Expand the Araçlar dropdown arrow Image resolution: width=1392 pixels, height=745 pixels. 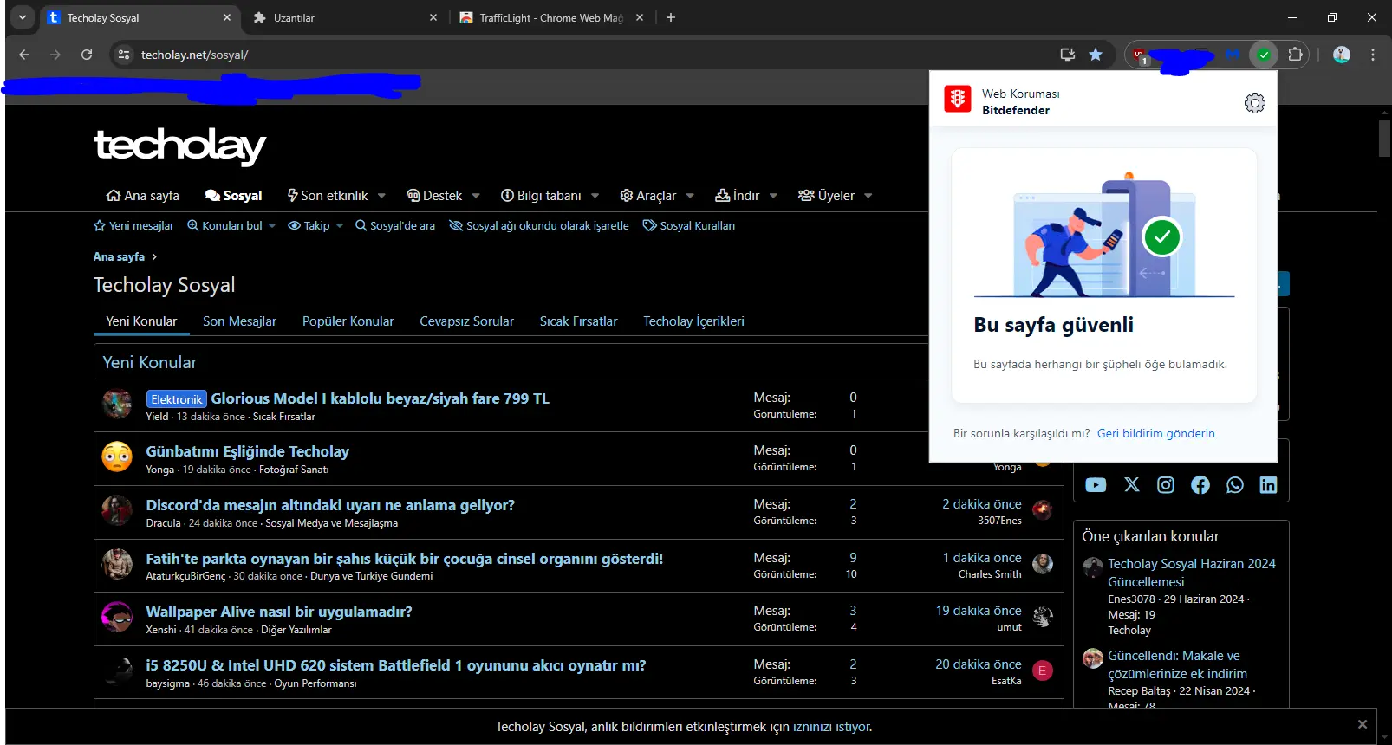pos(690,196)
